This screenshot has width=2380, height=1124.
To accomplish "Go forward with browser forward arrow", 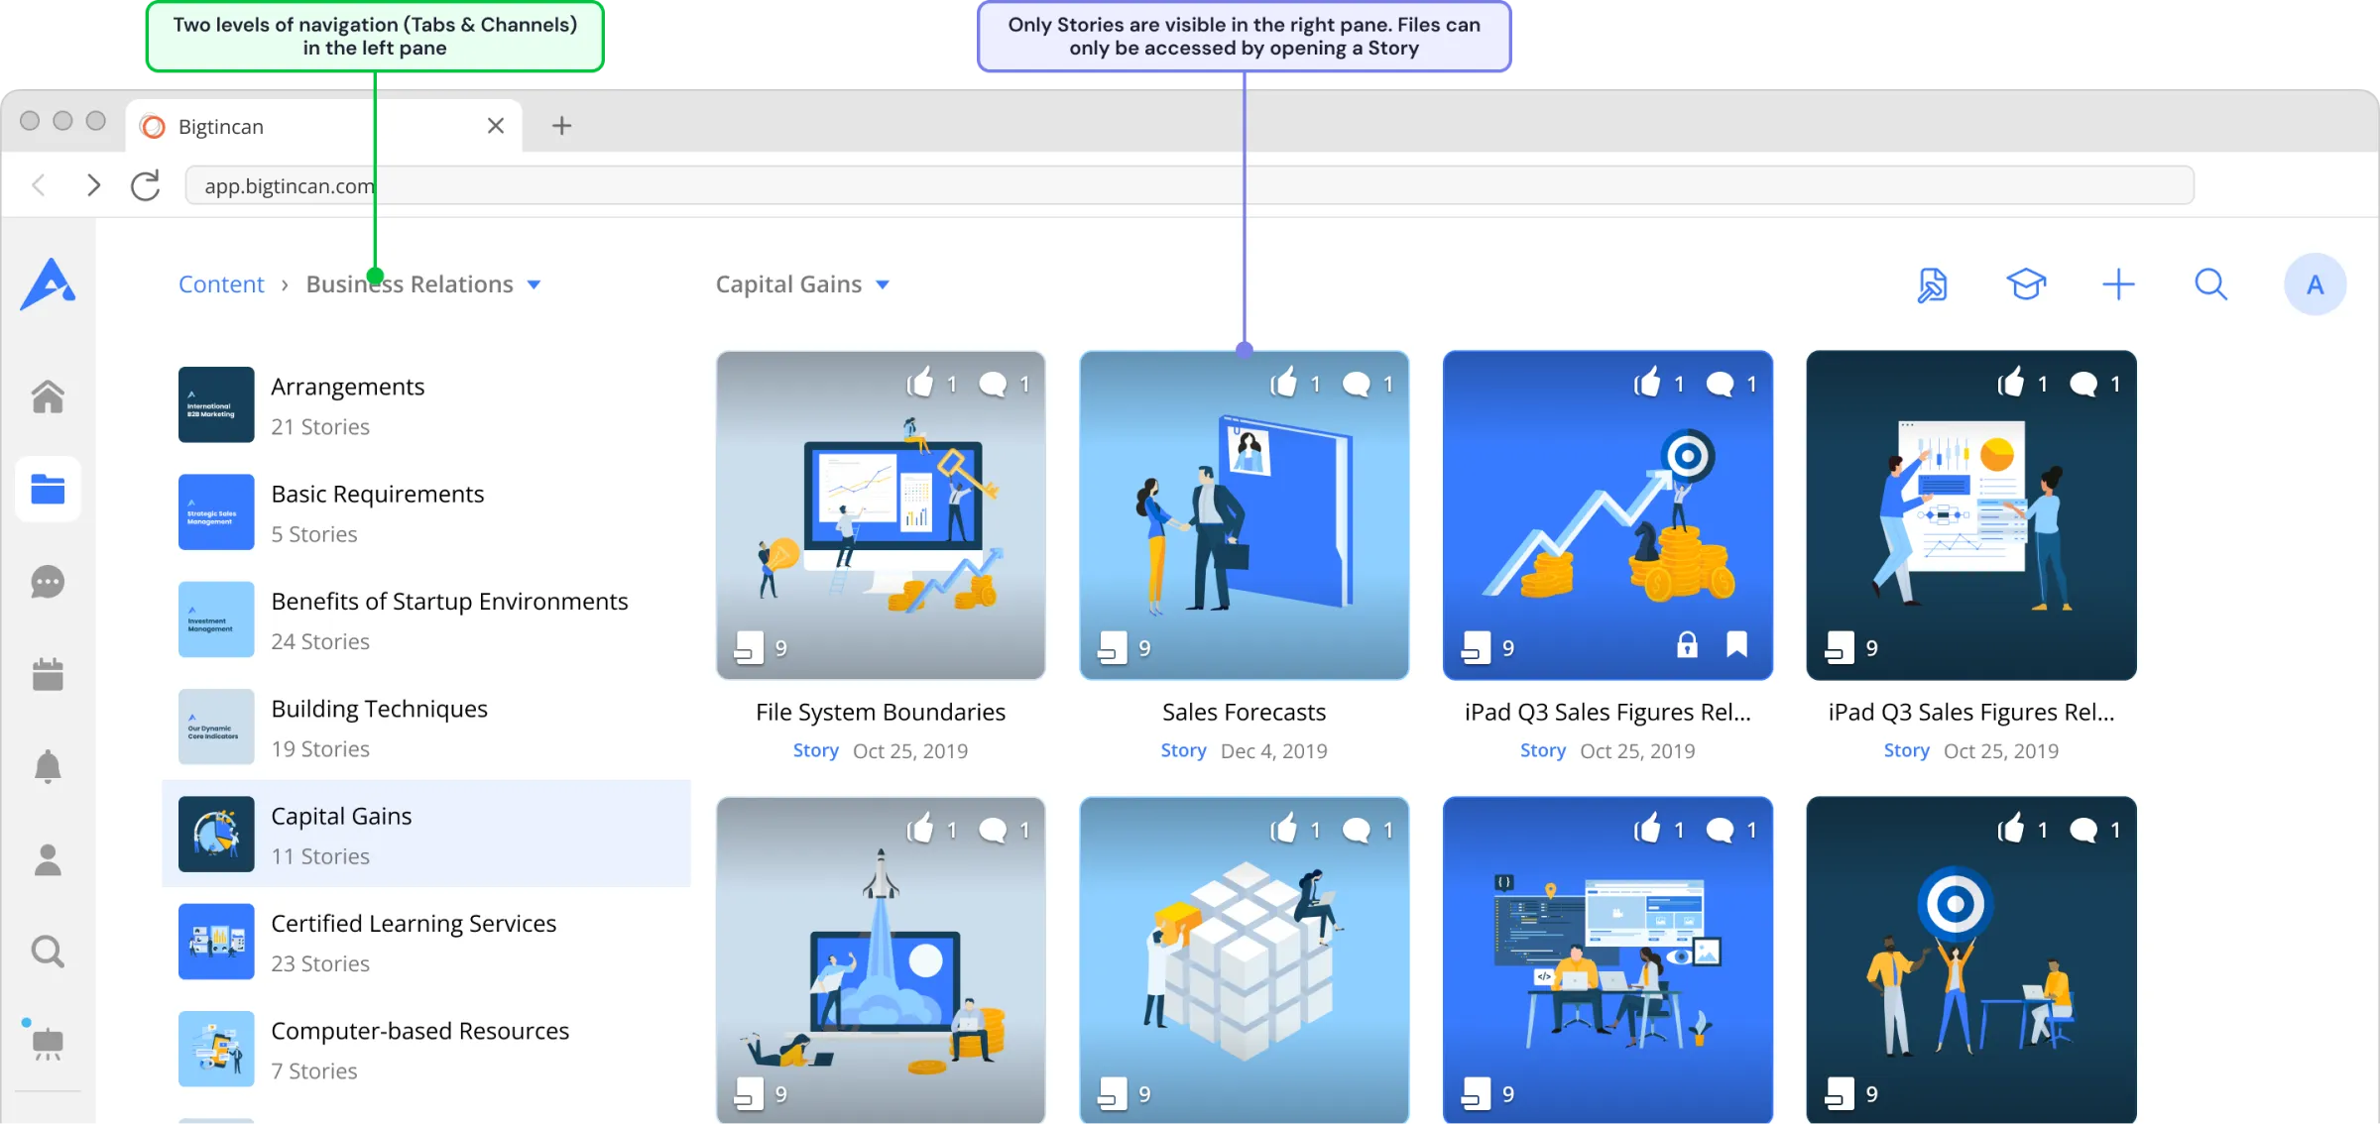I will click(93, 185).
